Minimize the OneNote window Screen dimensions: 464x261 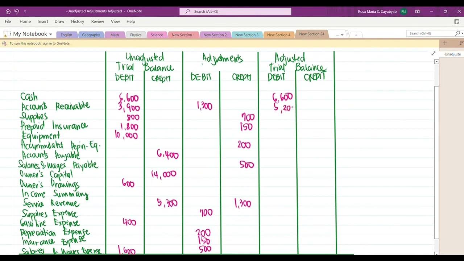click(431, 12)
